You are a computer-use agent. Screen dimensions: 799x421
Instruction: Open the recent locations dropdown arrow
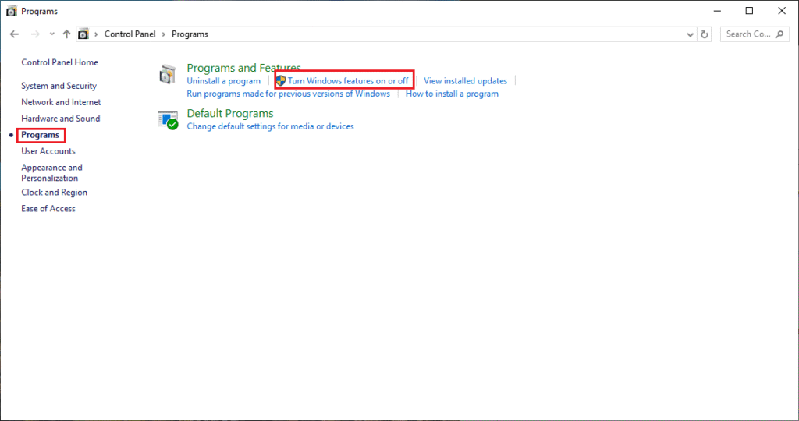pyautogui.click(x=52, y=34)
